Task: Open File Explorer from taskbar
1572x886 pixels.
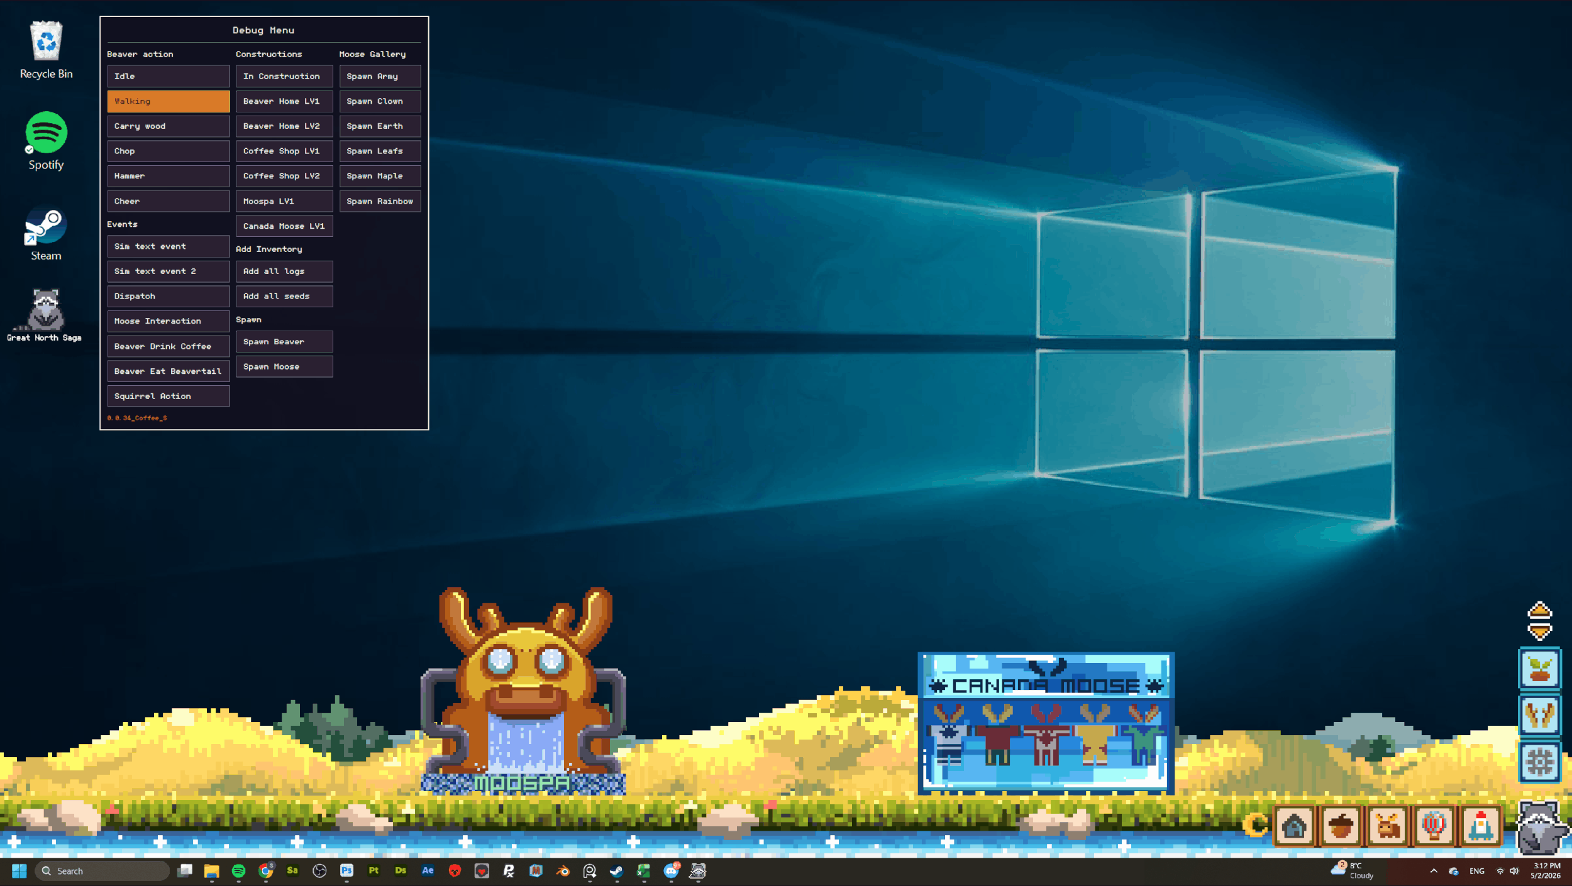Action: tap(211, 871)
